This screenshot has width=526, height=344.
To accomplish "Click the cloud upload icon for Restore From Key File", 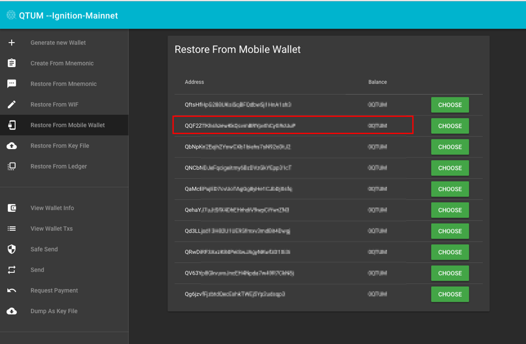I will 12,146.
